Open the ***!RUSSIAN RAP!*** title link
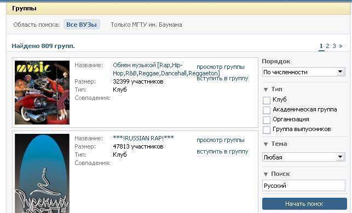Screen dimensions: 352x213 click(x=143, y=138)
